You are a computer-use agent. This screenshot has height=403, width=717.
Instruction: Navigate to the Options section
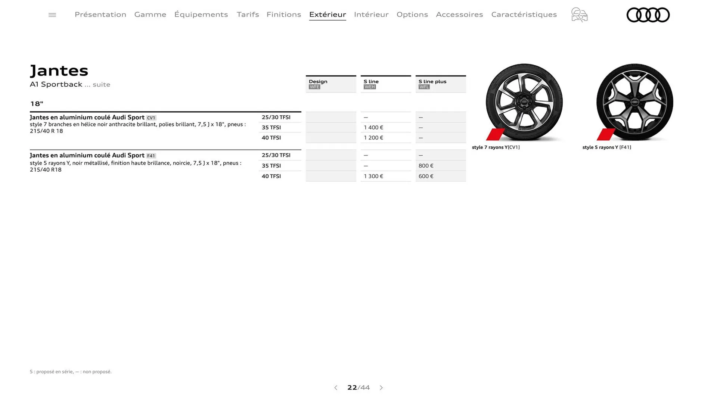[412, 15]
